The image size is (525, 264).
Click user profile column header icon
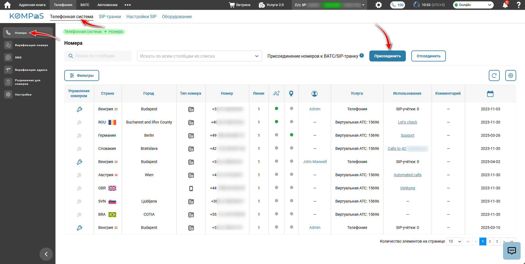[315, 94]
